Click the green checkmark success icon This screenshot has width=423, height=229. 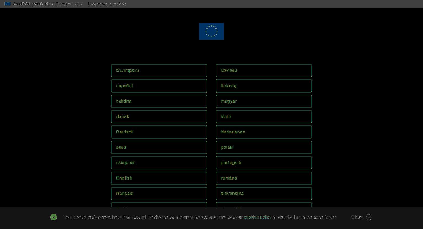[x=54, y=217]
